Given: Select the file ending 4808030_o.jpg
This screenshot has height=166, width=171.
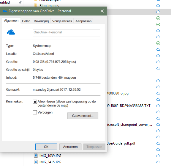Looking at the screenshot, I should 118,93.
